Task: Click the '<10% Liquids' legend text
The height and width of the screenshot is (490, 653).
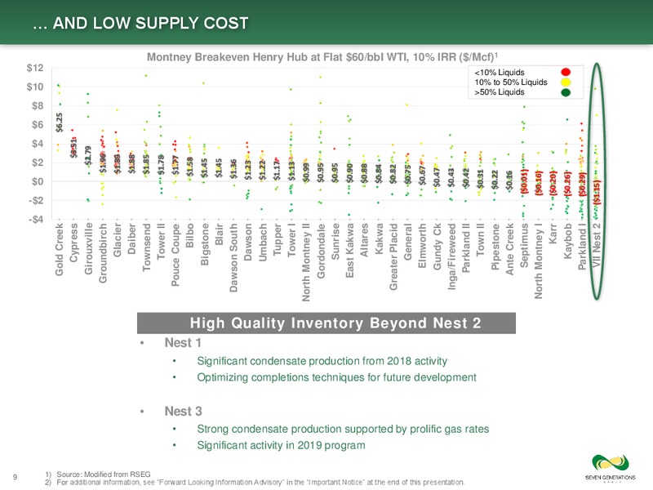Action: [x=500, y=73]
